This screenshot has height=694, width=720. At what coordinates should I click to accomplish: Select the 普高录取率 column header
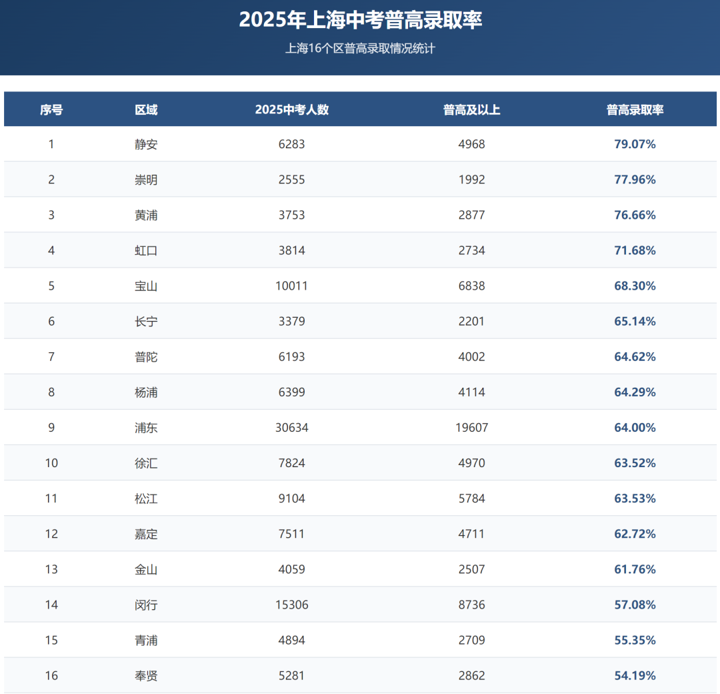(x=635, y=110)
